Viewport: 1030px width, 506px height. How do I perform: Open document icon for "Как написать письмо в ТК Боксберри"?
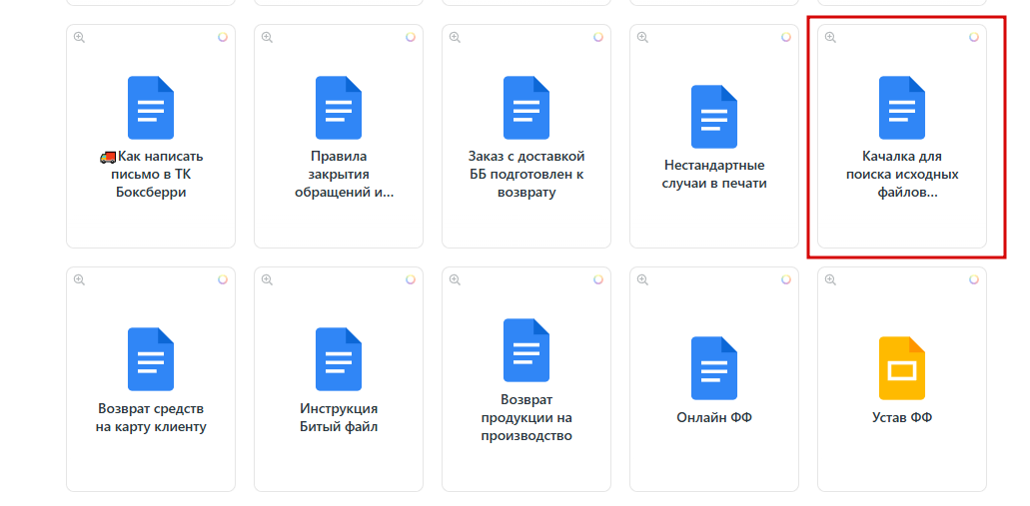pos(151,108)
